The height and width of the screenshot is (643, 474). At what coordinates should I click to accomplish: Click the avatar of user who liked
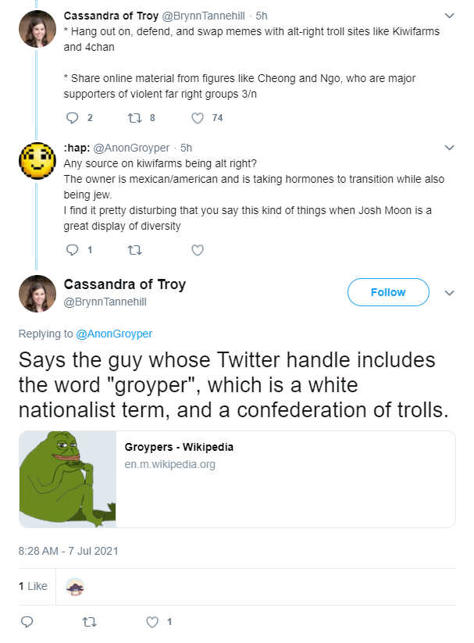[x=75, y=587]
